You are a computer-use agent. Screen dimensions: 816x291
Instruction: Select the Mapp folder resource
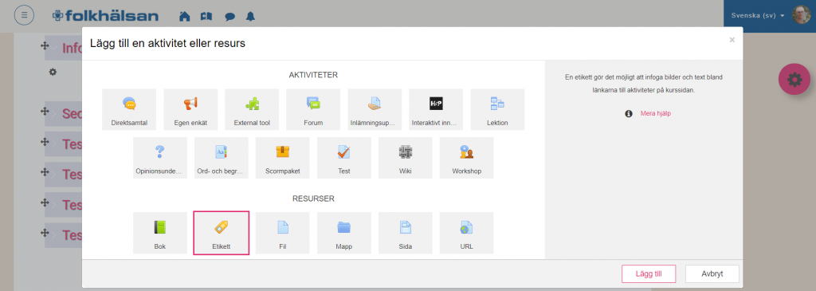click(x=344, y=233)
